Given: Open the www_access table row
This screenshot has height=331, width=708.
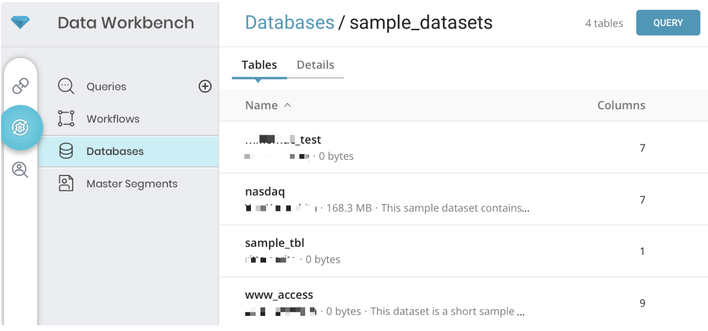Looking at the screenshot, I should 279,295.
